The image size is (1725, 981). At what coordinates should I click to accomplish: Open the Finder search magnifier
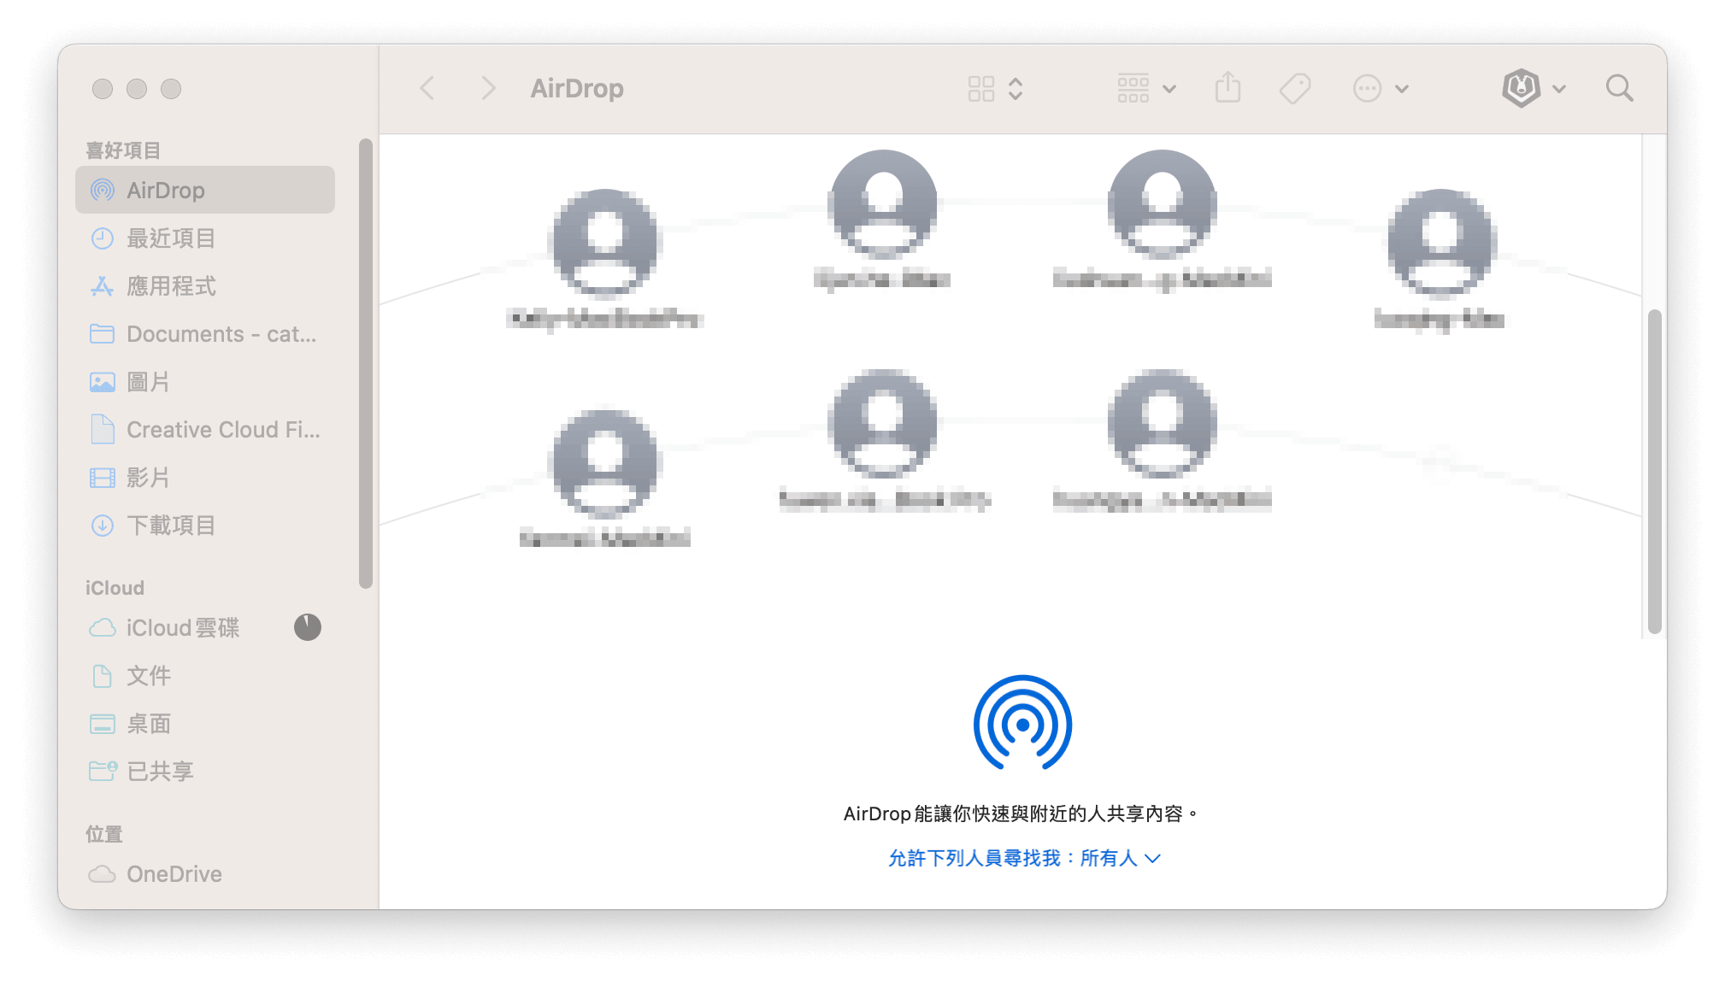pyautogui.click(x=1619, y=88)
